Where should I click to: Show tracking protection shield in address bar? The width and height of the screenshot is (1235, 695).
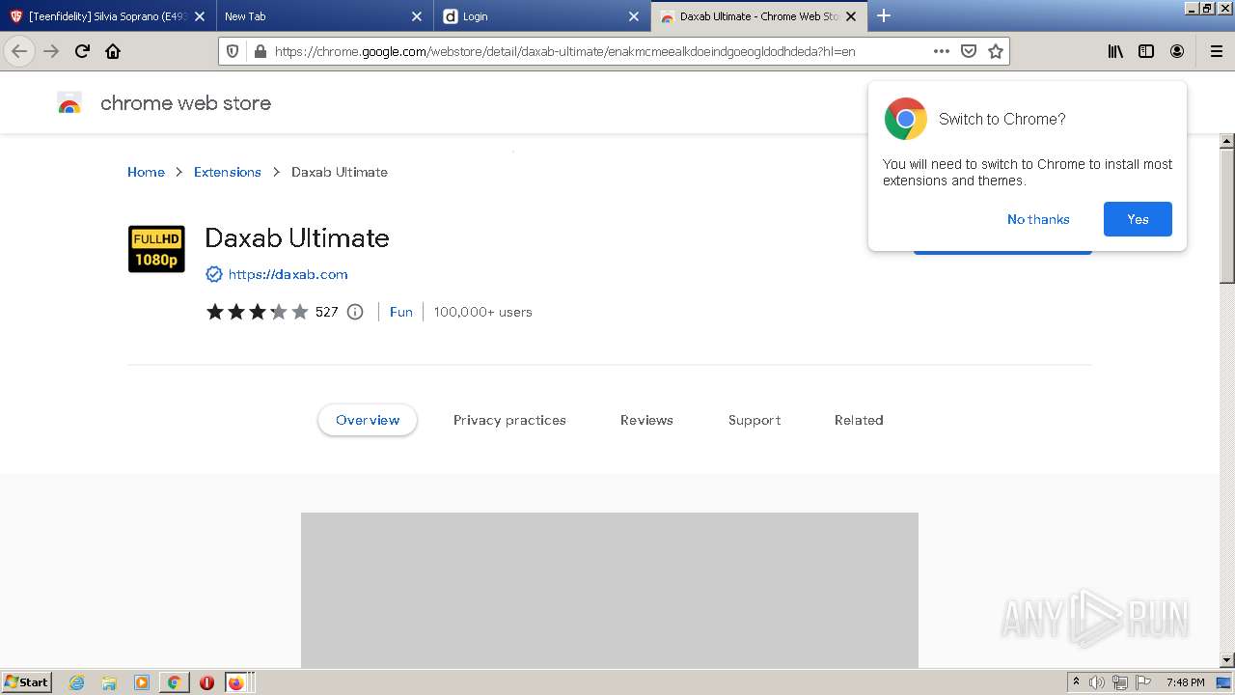[233, 51]
